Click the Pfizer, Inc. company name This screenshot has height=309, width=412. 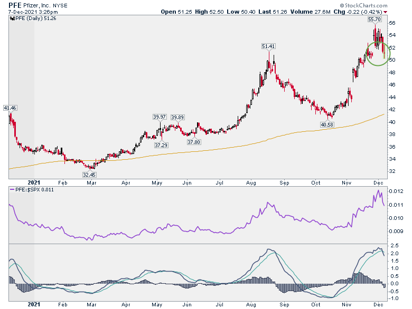(x=36, y=5)
